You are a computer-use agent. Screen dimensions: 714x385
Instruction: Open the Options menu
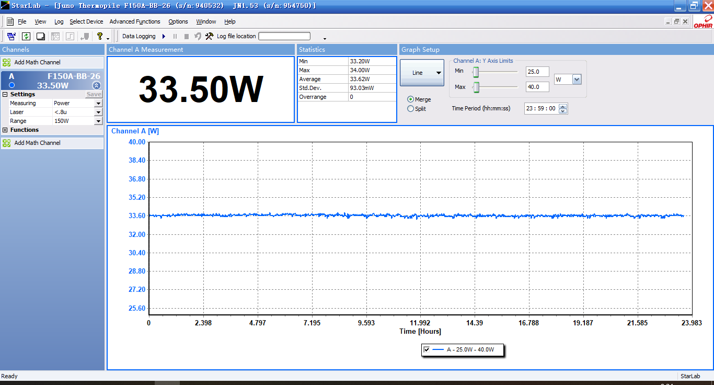tap(178, 21)
